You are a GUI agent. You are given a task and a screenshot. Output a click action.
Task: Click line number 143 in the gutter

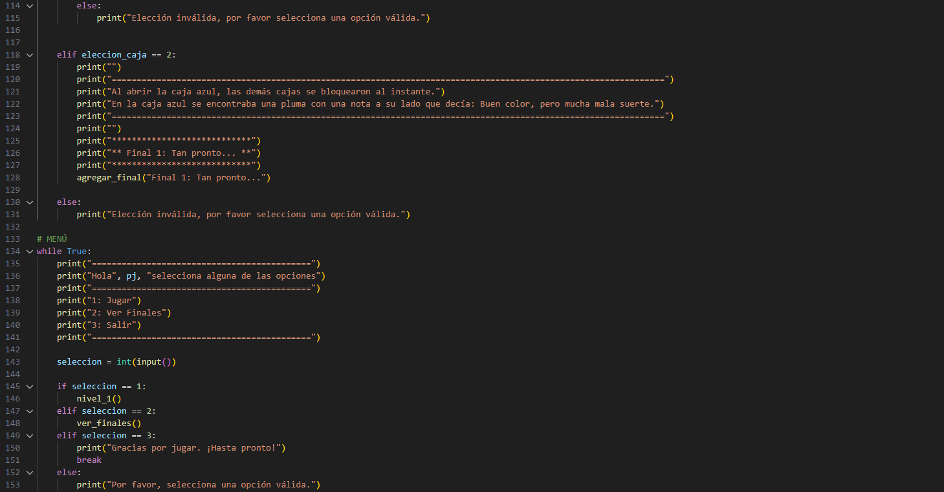(12, 362)
